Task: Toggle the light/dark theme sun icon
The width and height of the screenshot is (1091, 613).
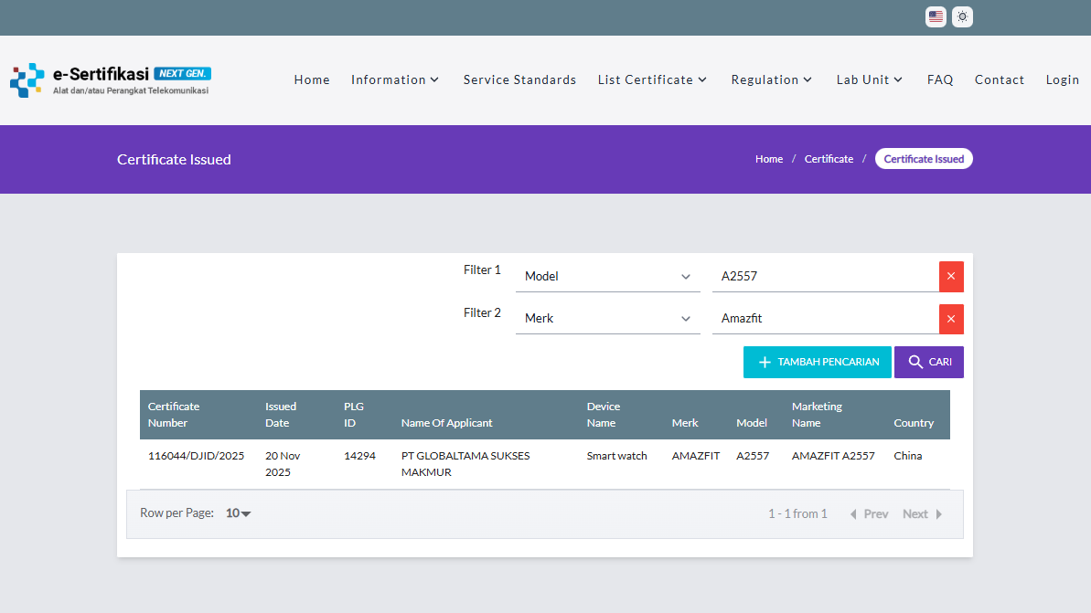Action: (962, 16)
